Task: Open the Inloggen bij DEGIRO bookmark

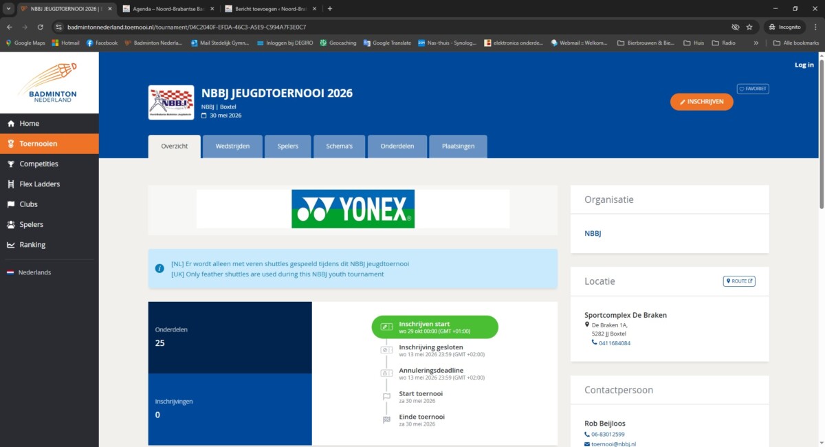Action: click(285, 43)
